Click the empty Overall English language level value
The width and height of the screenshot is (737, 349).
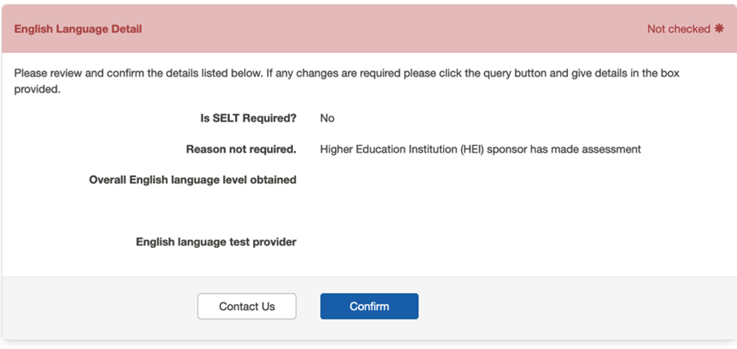click(x=408, y=179)
